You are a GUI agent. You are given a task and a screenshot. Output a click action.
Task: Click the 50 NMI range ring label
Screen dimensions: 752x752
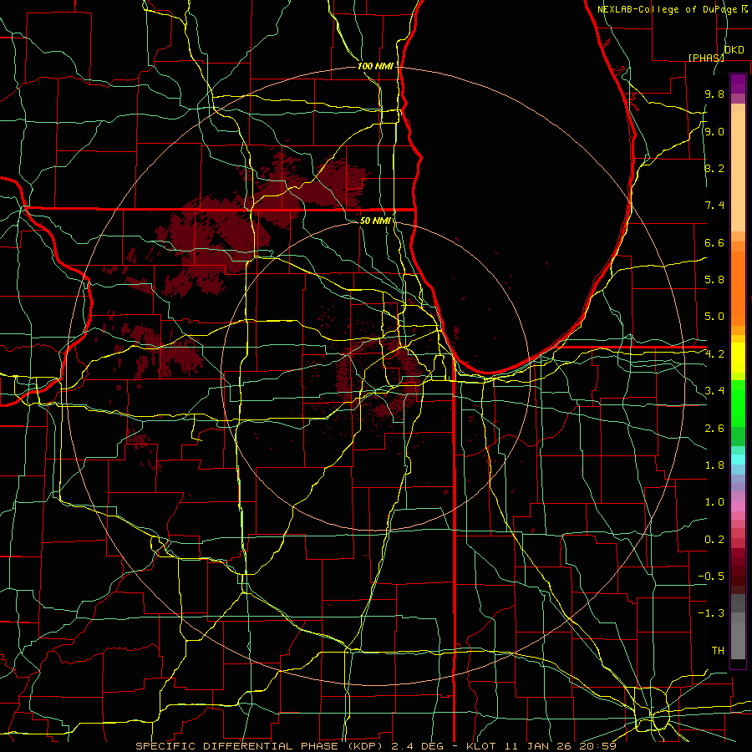coord(375,221)
